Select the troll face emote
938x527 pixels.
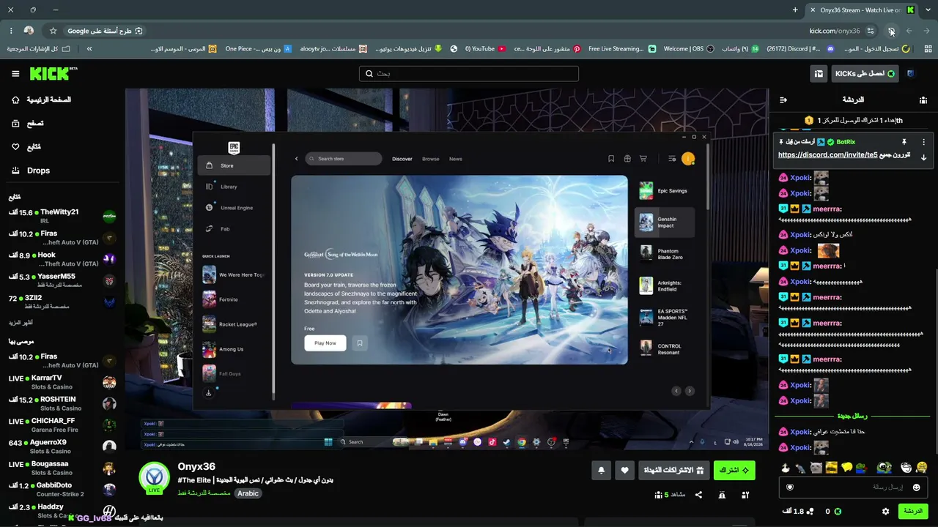[x=906, y=468]
